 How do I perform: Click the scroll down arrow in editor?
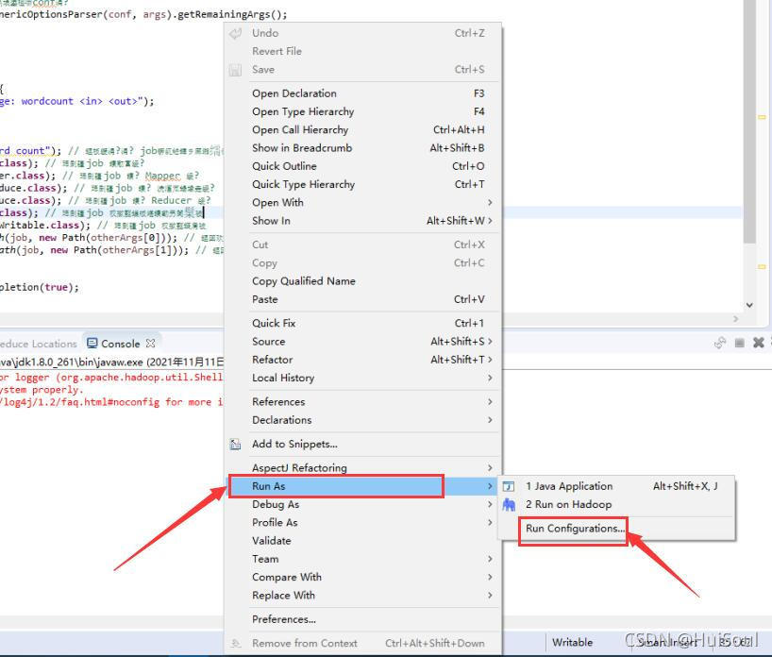click(749, 305)
